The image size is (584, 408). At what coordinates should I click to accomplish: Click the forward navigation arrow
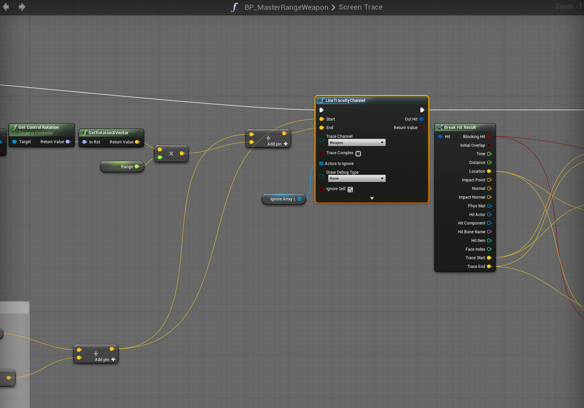pyautogui.click(x=22, y=7)
